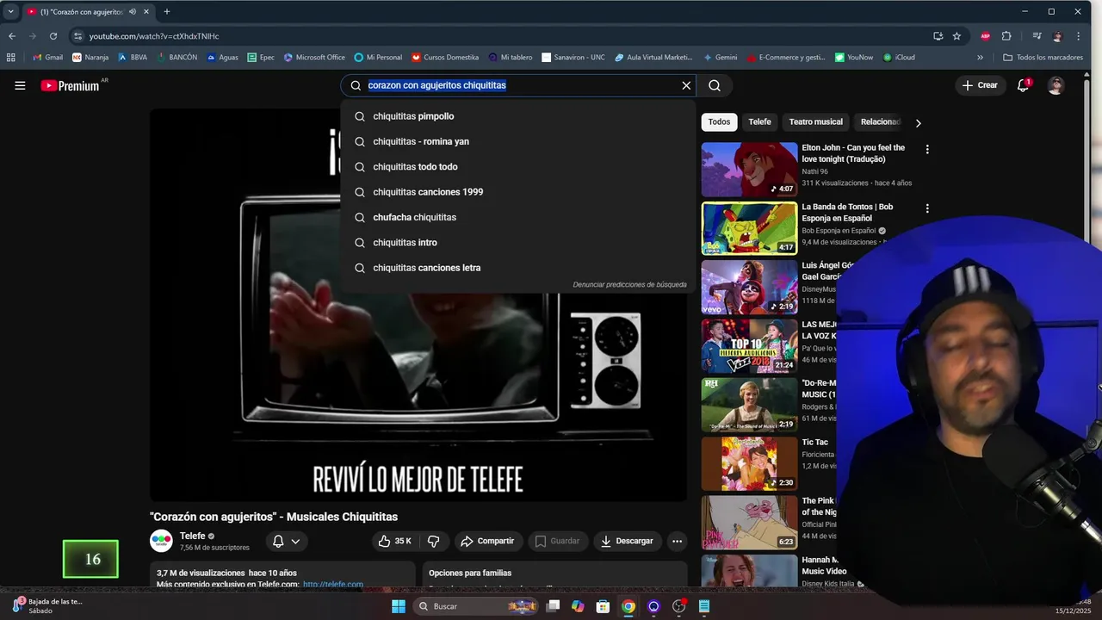1102x620 pixels.
Task: Like the video (35 K)
Action: point(394,541)
